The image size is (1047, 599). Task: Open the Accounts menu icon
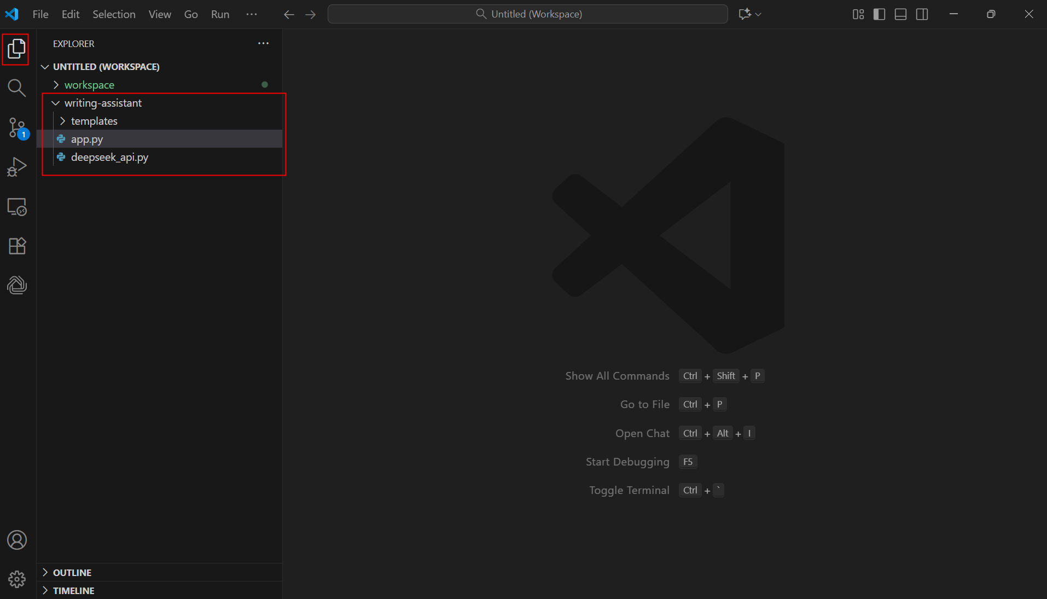(x=16, y=540)
